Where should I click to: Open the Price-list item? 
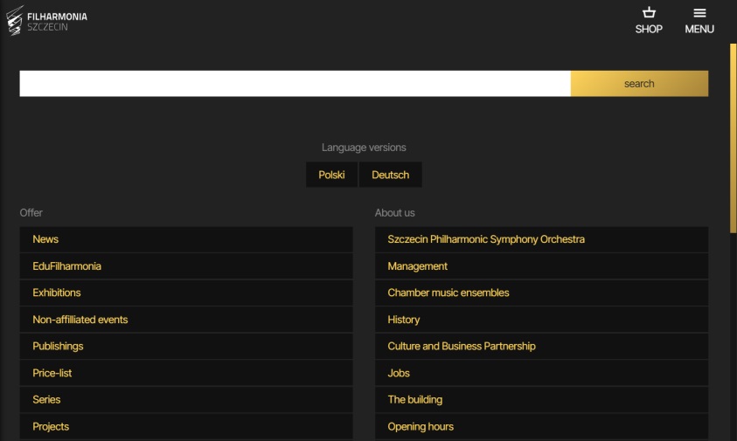click(x=52, y=373)
